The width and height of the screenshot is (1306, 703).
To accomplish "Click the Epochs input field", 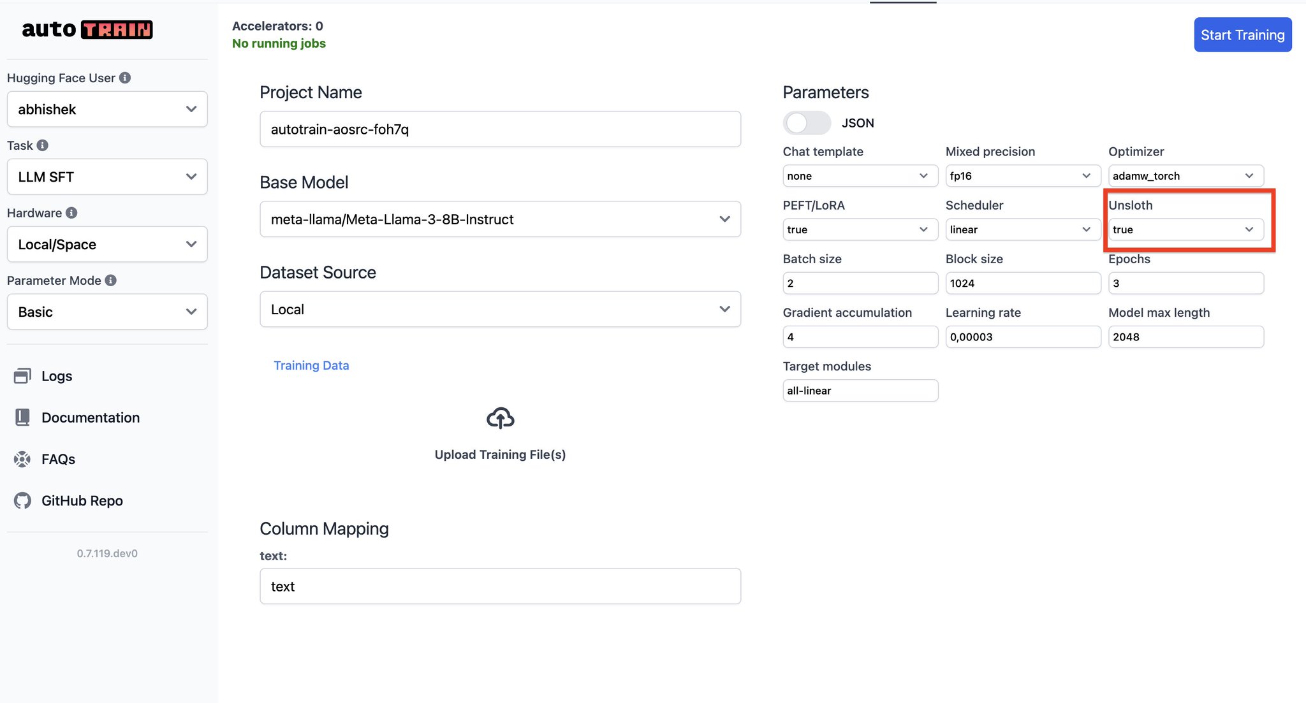I will [1186, 283].
